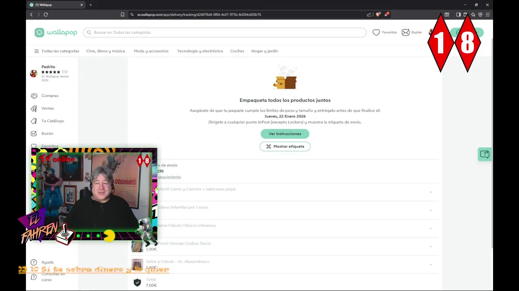Click the support chat floating icon
This screenshot has height=291, width=519.
(x=485, y=154)
